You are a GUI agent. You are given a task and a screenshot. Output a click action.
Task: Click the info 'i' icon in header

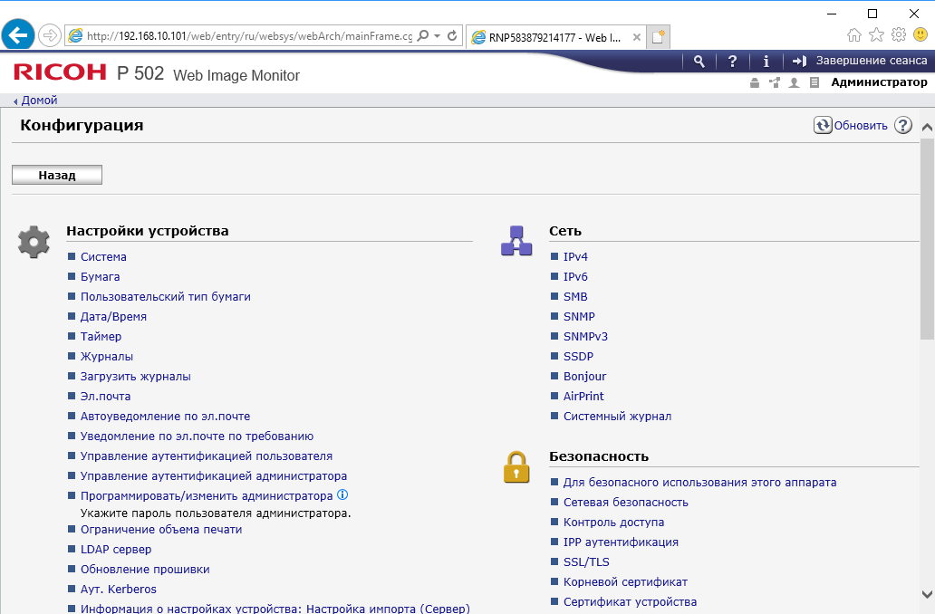(766, 61)
